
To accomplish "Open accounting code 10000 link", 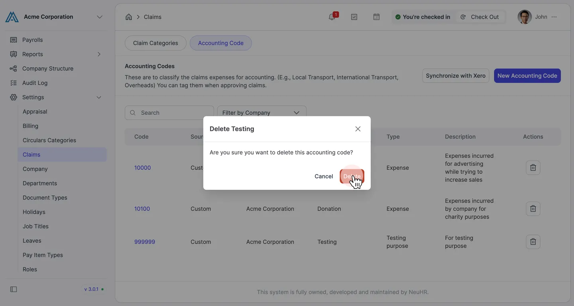I will click(x=142, y=168).
